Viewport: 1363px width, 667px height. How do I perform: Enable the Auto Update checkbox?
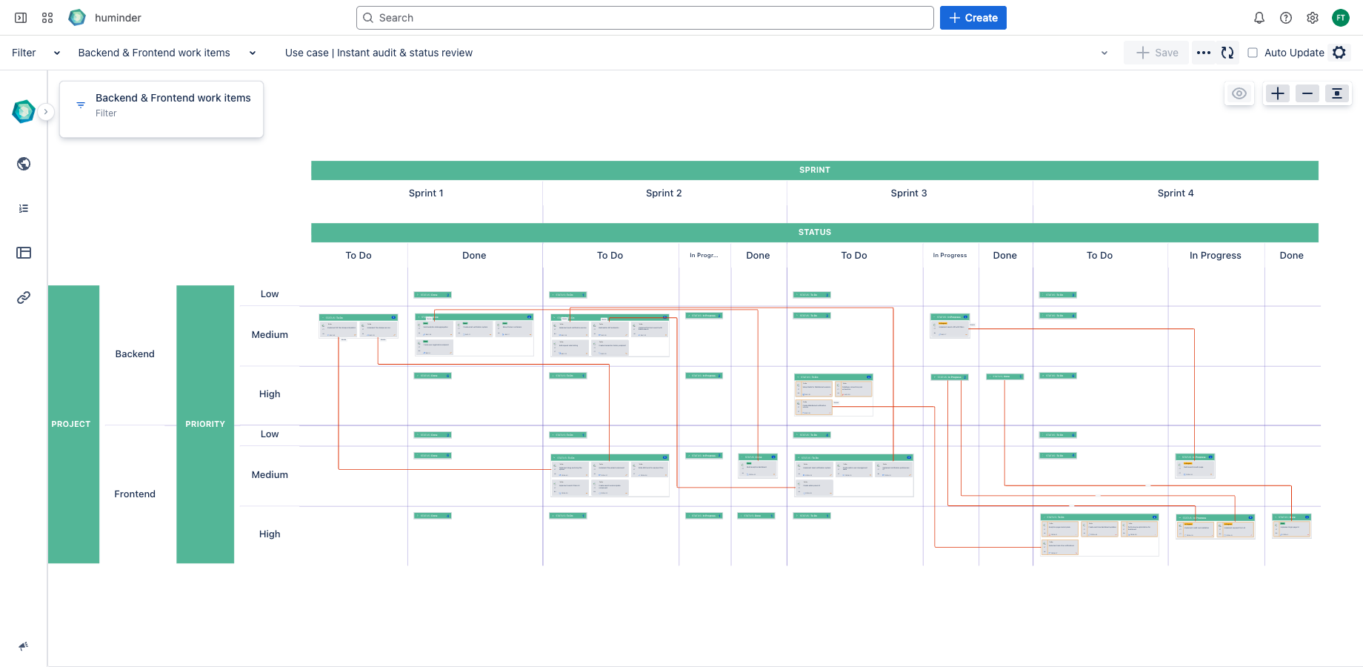point(1253,53)
